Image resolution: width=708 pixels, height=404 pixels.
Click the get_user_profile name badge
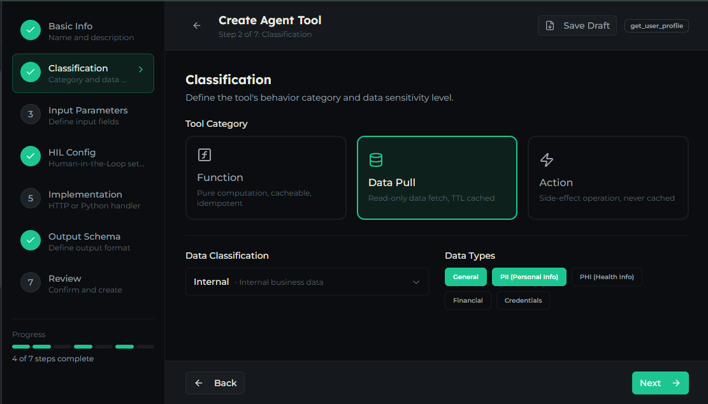tap(656, 25)
